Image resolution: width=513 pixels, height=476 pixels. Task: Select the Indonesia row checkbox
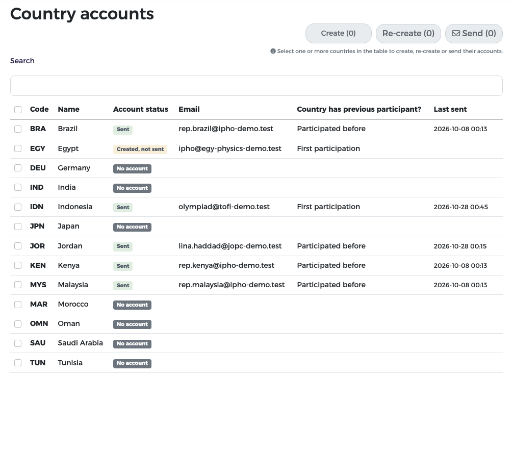click(18, 207)
